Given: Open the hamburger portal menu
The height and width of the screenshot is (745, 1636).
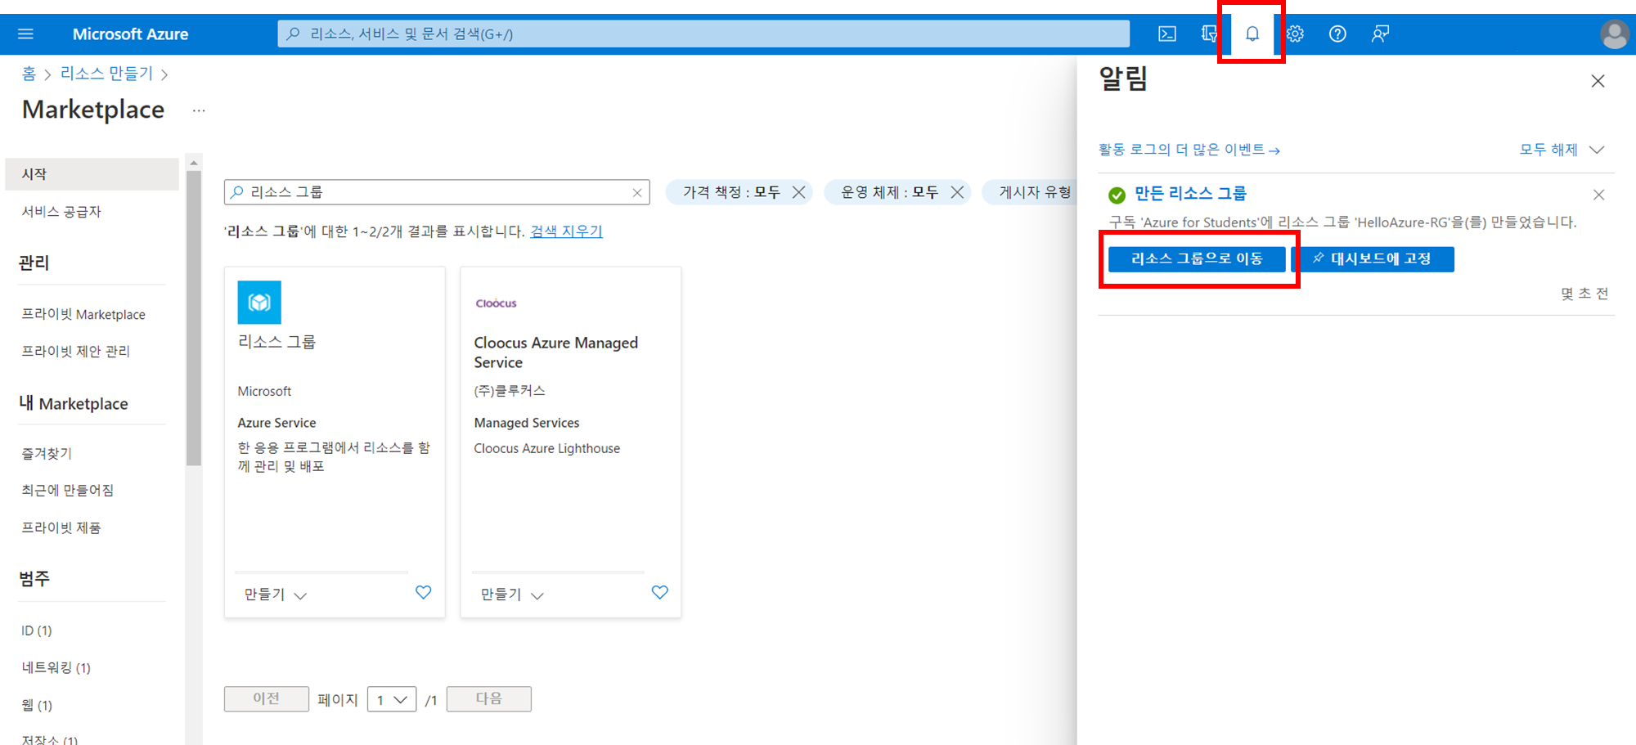Looking at the screenshot, I should point(25,34).
